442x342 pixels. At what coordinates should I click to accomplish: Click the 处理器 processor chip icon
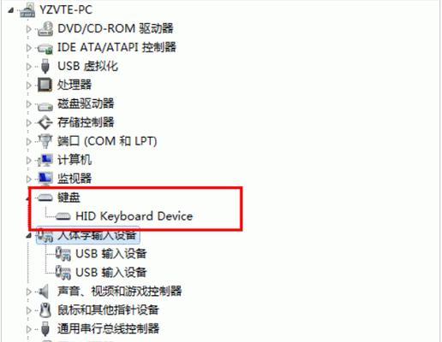[x=45, y=85]
